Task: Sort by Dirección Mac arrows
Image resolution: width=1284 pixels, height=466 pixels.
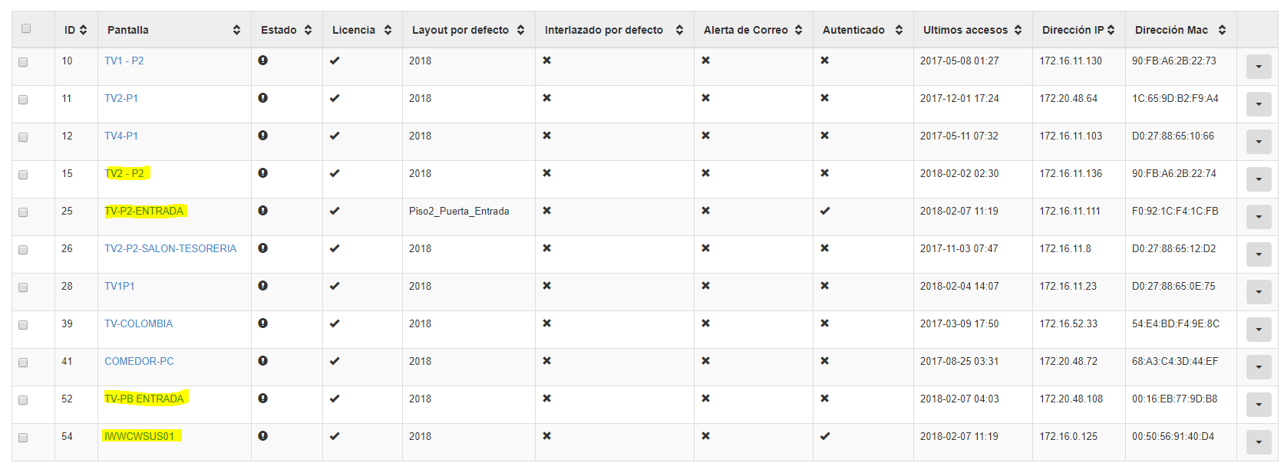Action: [x=1222, y=30]
